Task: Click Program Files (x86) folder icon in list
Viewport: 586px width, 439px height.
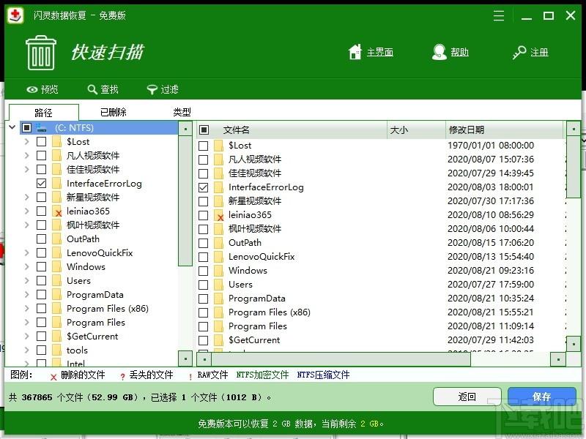Action: [x=218, y=312]
